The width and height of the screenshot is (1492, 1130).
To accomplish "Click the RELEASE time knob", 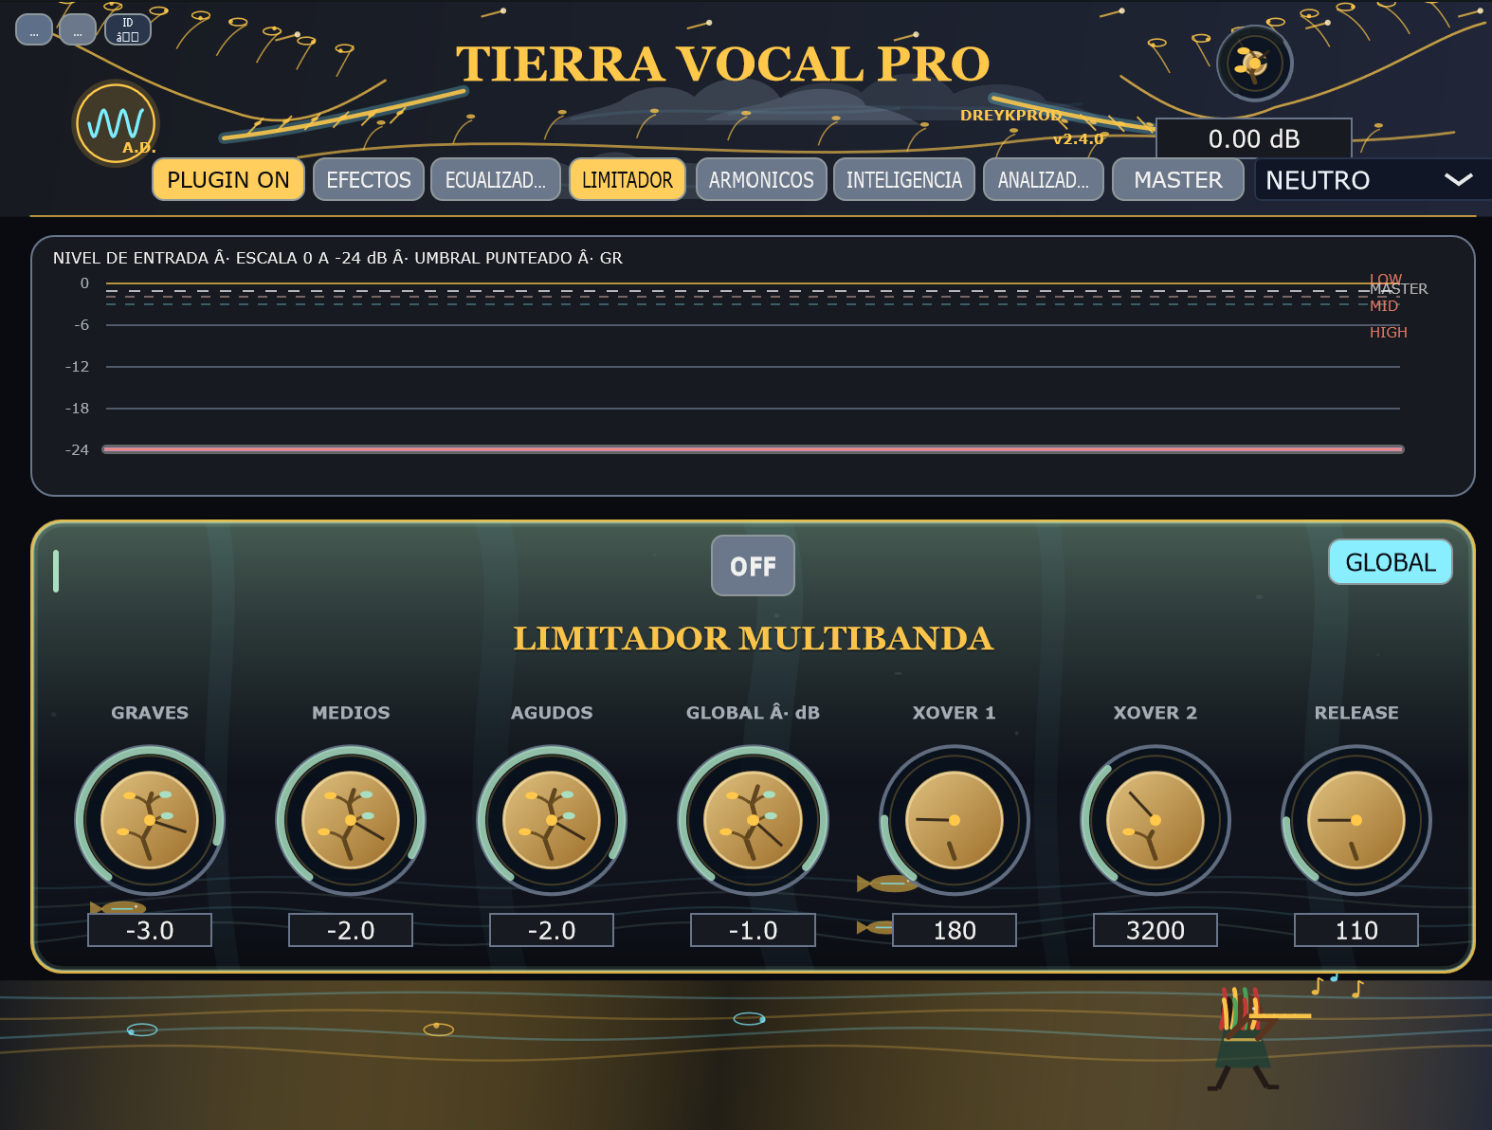I will (x=1356, y=820).
